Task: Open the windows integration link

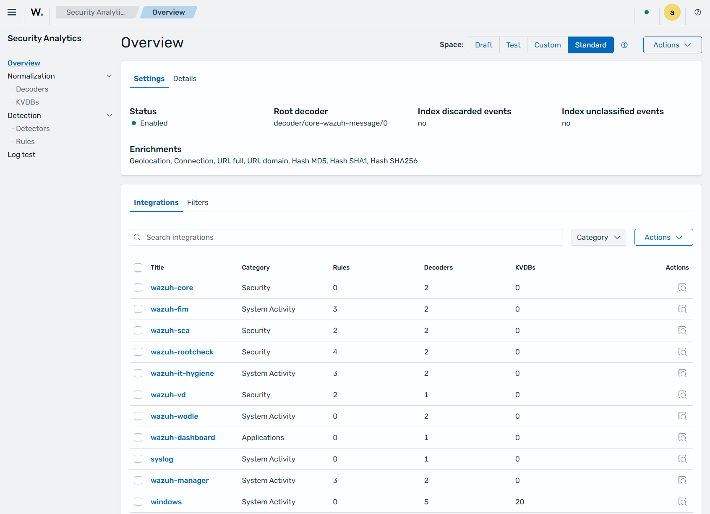Action: pos(166,502)
